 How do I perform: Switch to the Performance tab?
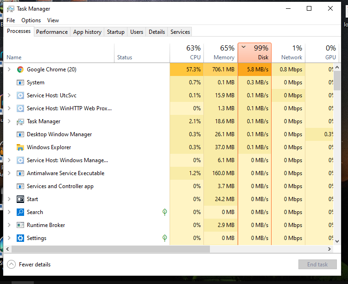point(52,32)
